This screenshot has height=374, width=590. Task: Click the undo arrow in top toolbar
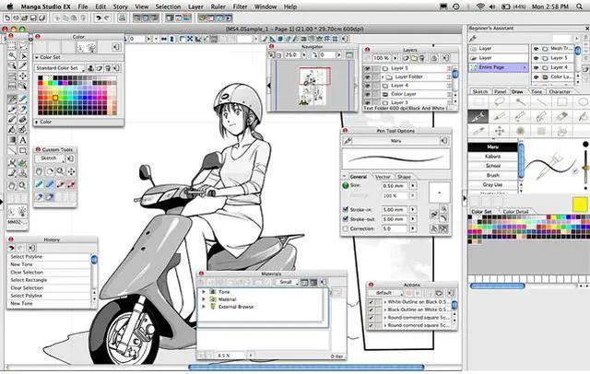(99, 18)
